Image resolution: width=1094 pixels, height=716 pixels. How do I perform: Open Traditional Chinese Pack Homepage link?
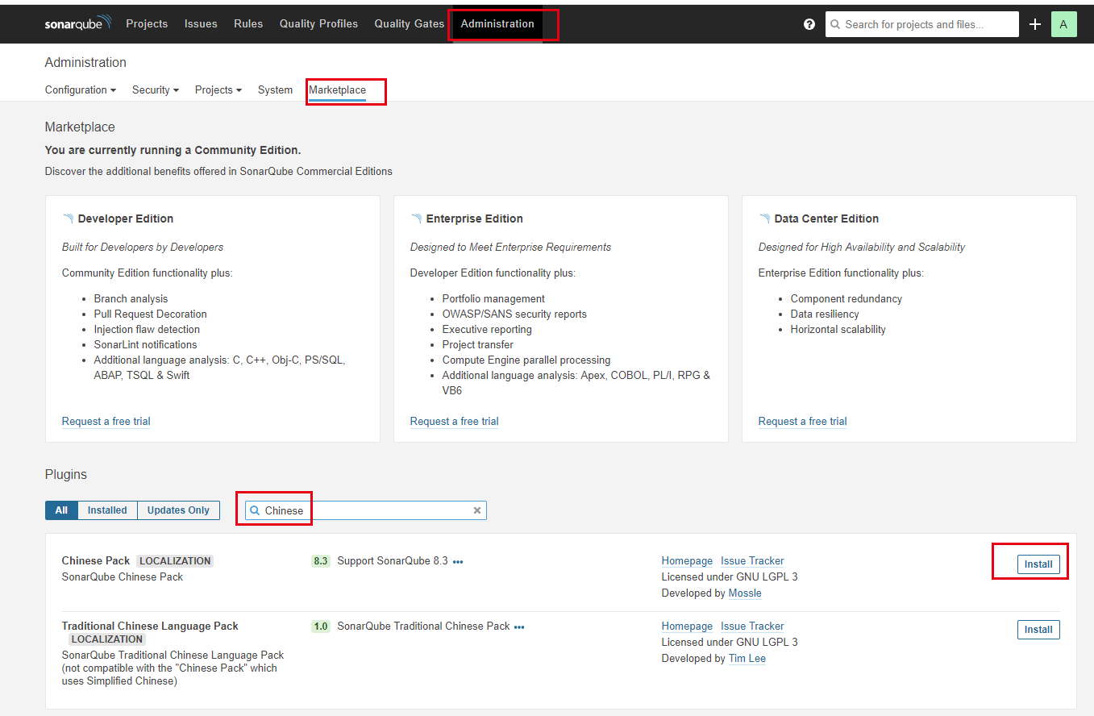pyautogui.click(x=687, y=626)
